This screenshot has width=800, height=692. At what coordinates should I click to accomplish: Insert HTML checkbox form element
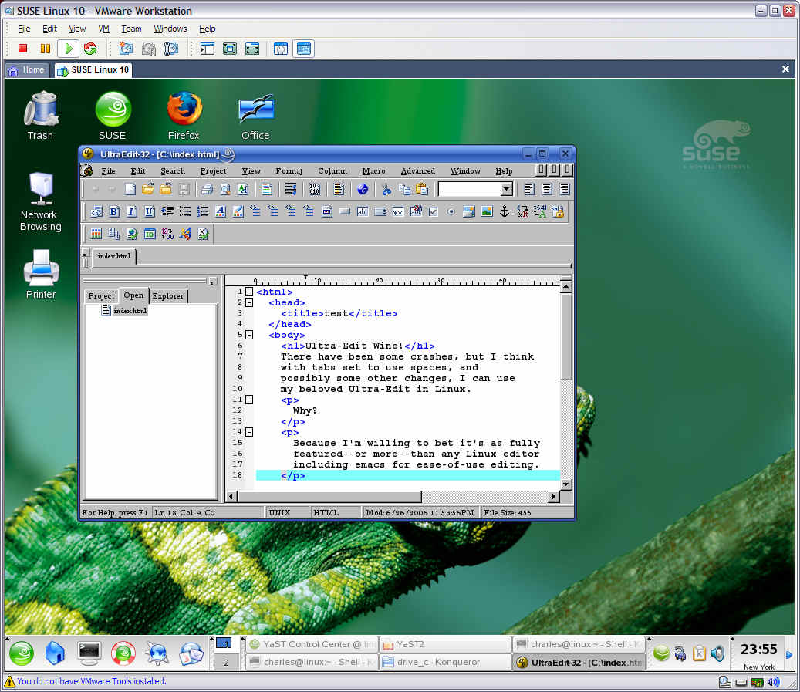[x=433, y=211]
